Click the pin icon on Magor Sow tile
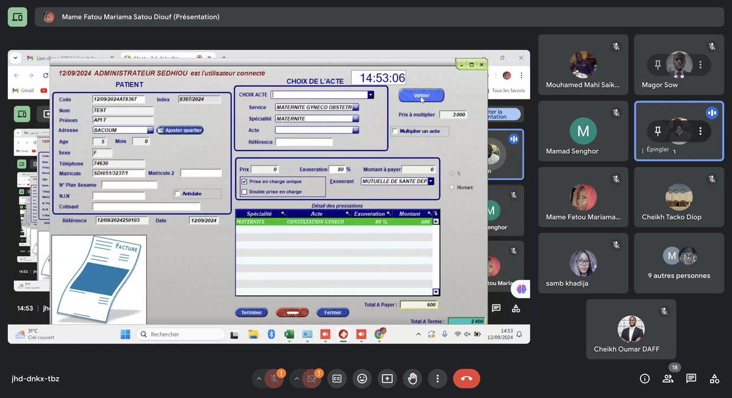Image resolution: width=732 pixels, height=398 pixels. coord(658,65)
